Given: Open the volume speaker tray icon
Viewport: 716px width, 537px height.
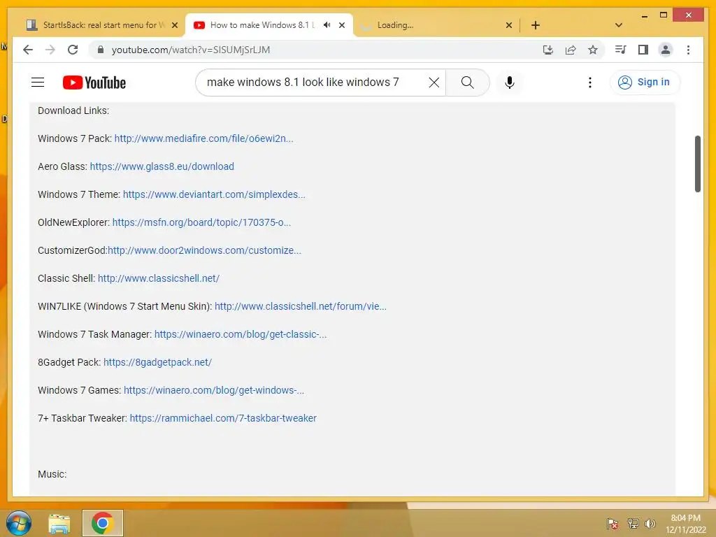Looking at the screenshot, I should pos(650,524).
